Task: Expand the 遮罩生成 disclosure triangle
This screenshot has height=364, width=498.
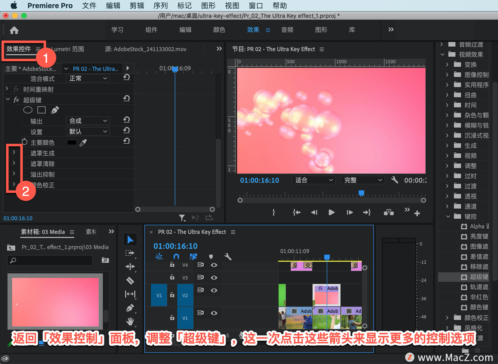Action: (x=14, y=152)
